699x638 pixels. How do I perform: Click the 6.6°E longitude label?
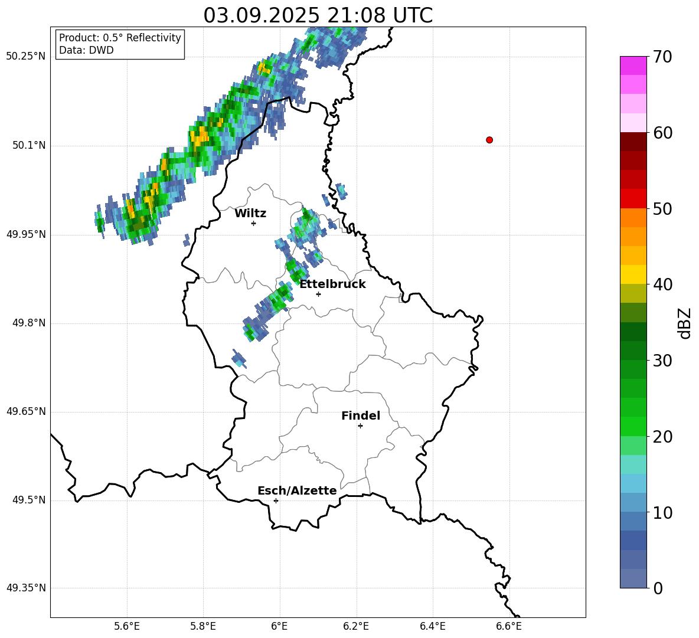click(509, 626)
